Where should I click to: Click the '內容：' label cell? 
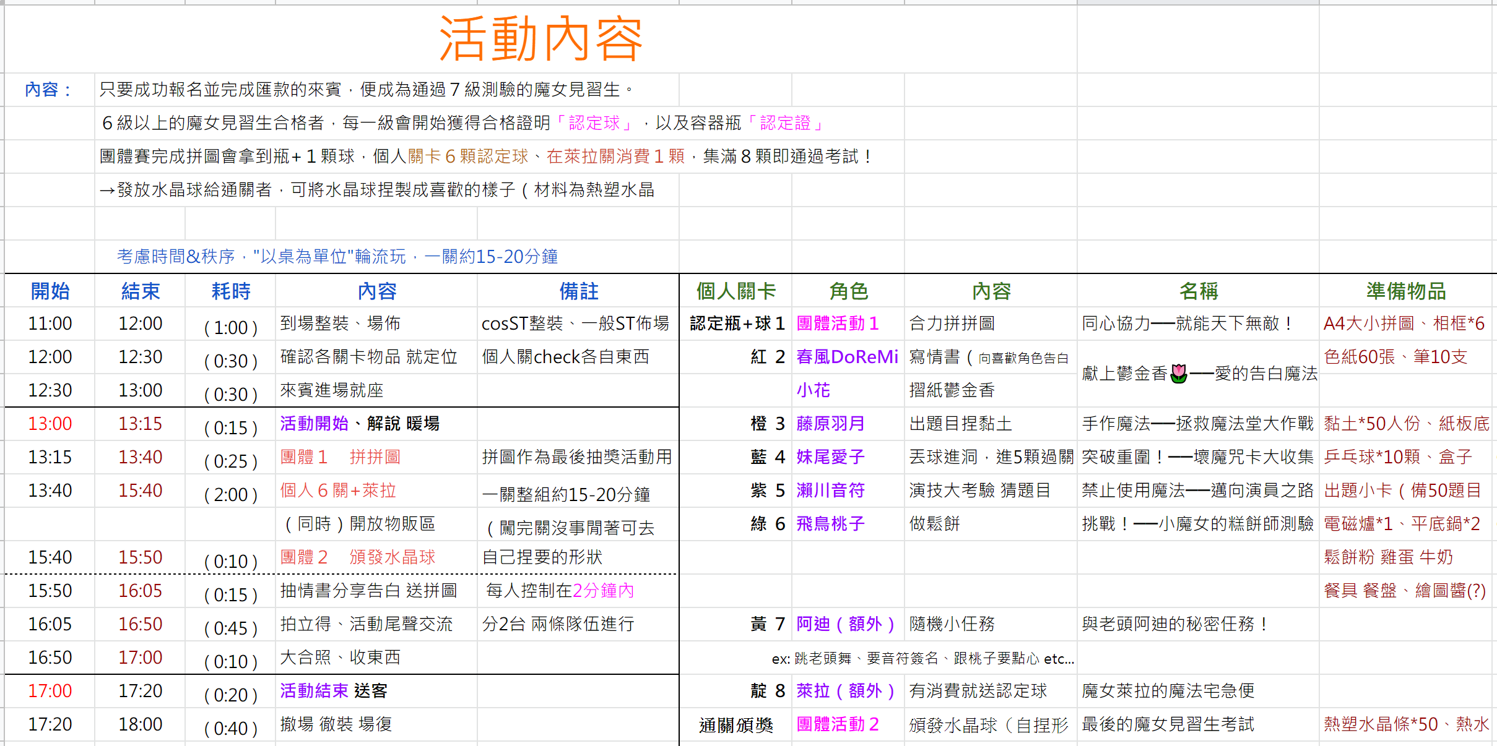tap(50, 90)
